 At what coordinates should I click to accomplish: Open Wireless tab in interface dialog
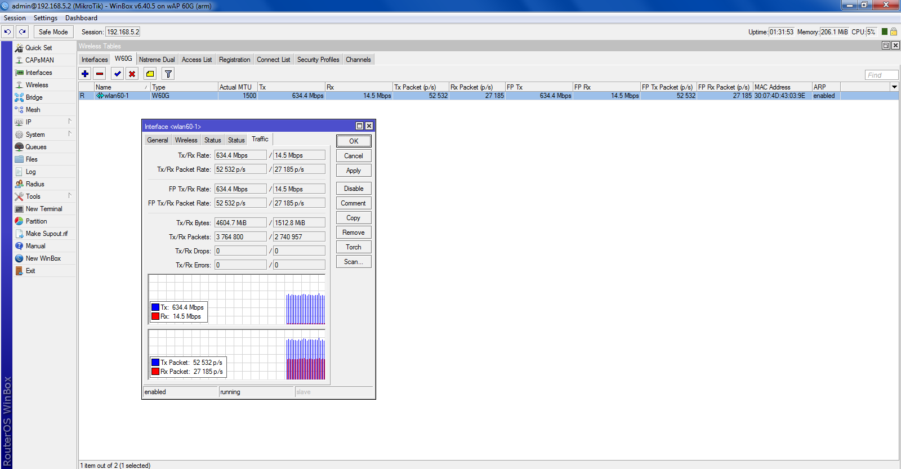click(186, 140)
